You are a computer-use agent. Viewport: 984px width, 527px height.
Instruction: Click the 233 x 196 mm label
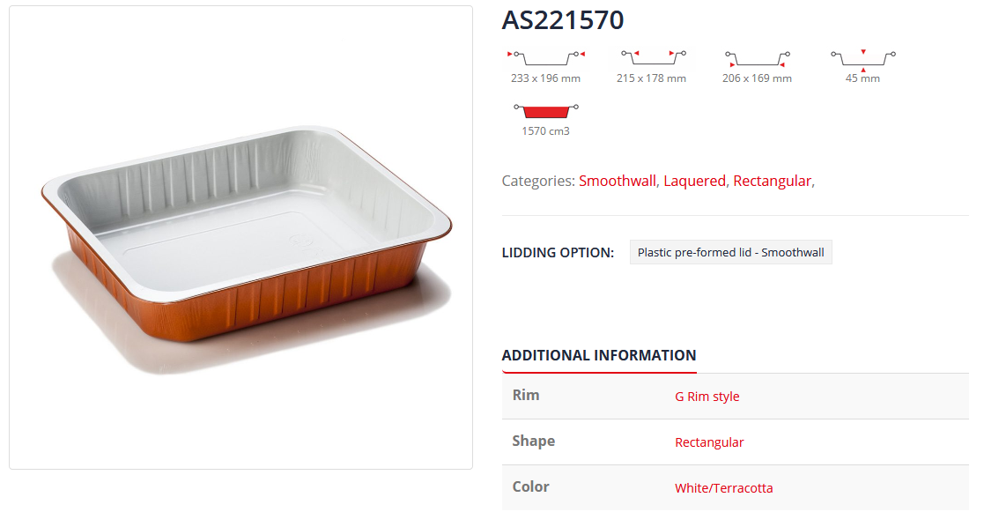[545, 78]
